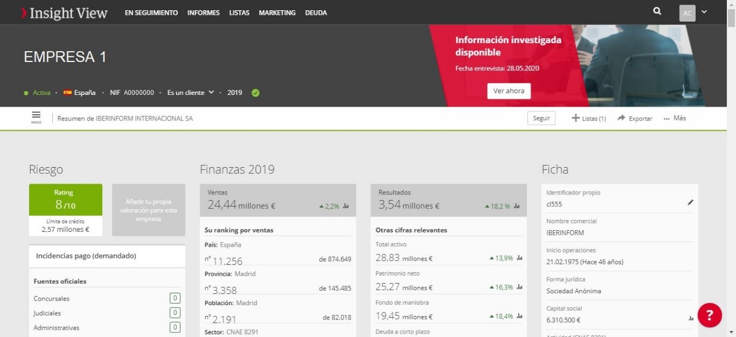The image size is (736, 337).
Task: Expand the 'Es un cliente' dropdown
Action: tap(190, 93)
